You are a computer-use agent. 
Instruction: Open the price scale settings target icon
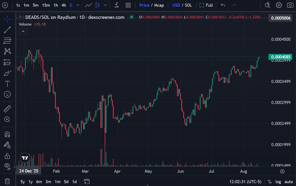point(282,171)
